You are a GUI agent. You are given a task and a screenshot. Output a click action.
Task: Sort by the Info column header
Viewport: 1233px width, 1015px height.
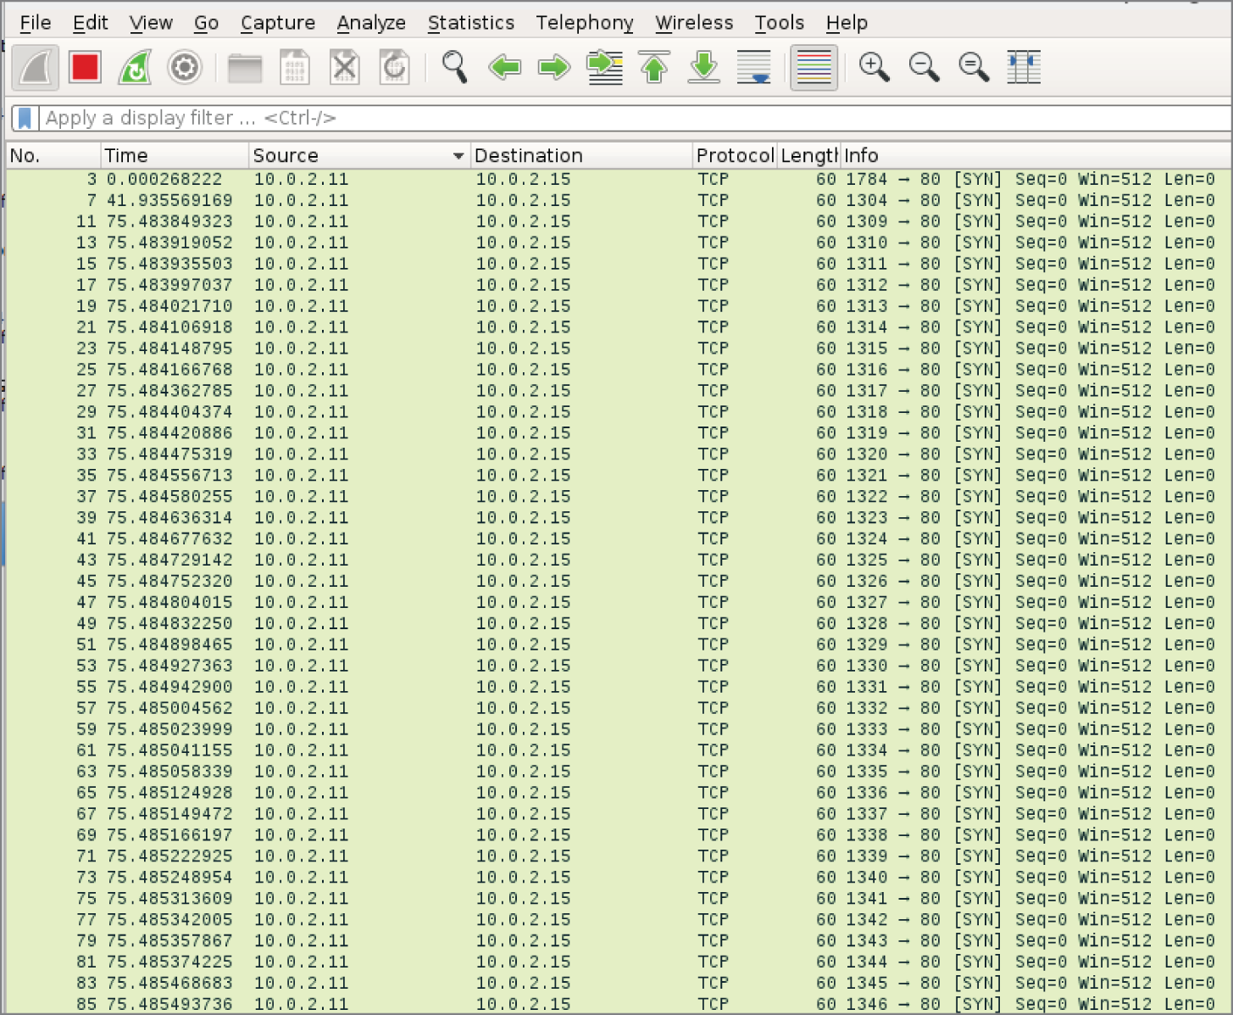[1036, 155]
